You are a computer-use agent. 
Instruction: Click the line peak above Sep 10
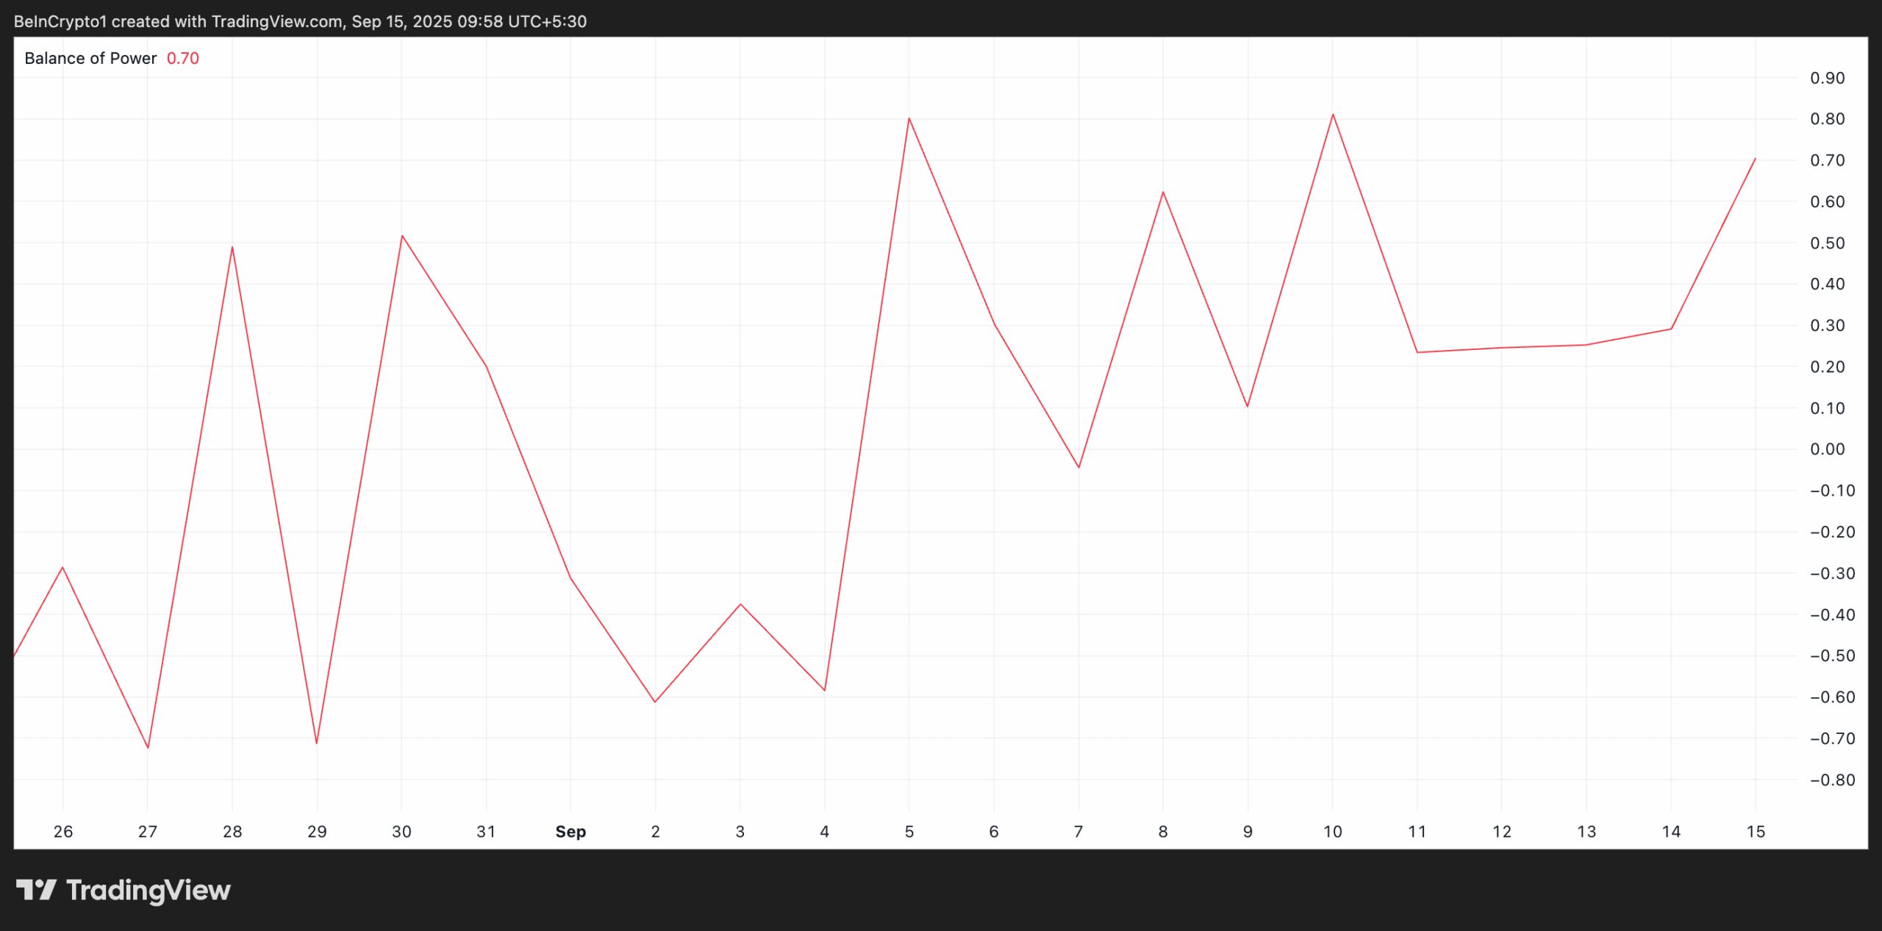tap(1333, 115)
